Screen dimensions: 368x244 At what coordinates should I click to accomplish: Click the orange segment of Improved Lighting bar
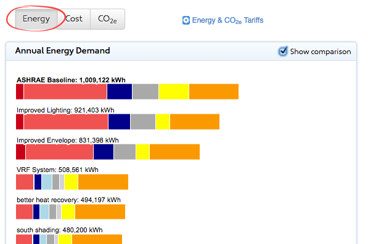coord(195,122)
